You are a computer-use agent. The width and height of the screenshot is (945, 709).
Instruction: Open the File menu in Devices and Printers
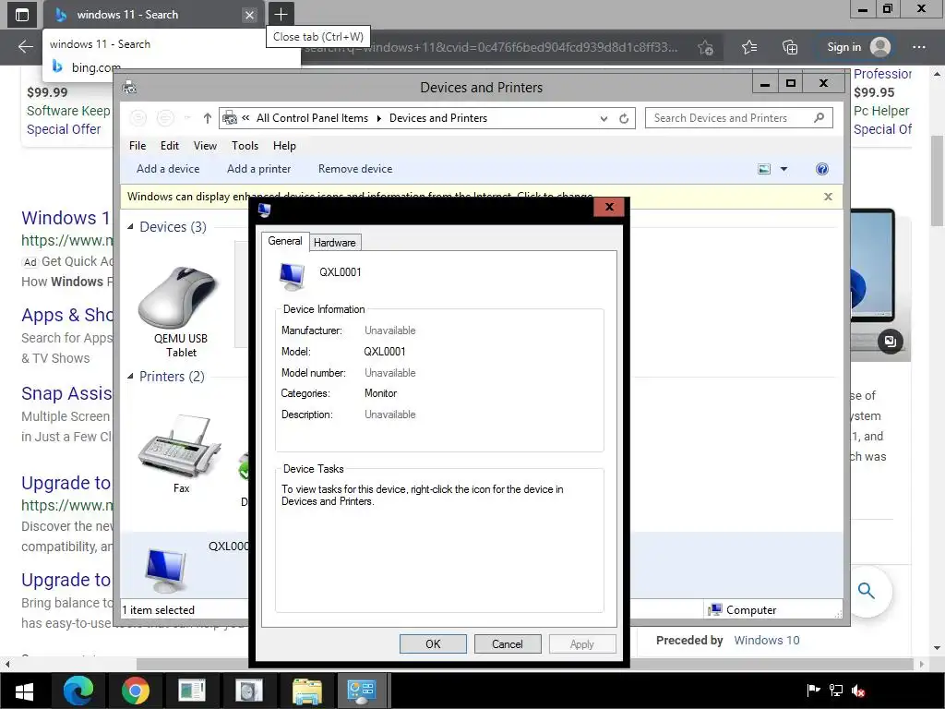(x=138, y=145)
